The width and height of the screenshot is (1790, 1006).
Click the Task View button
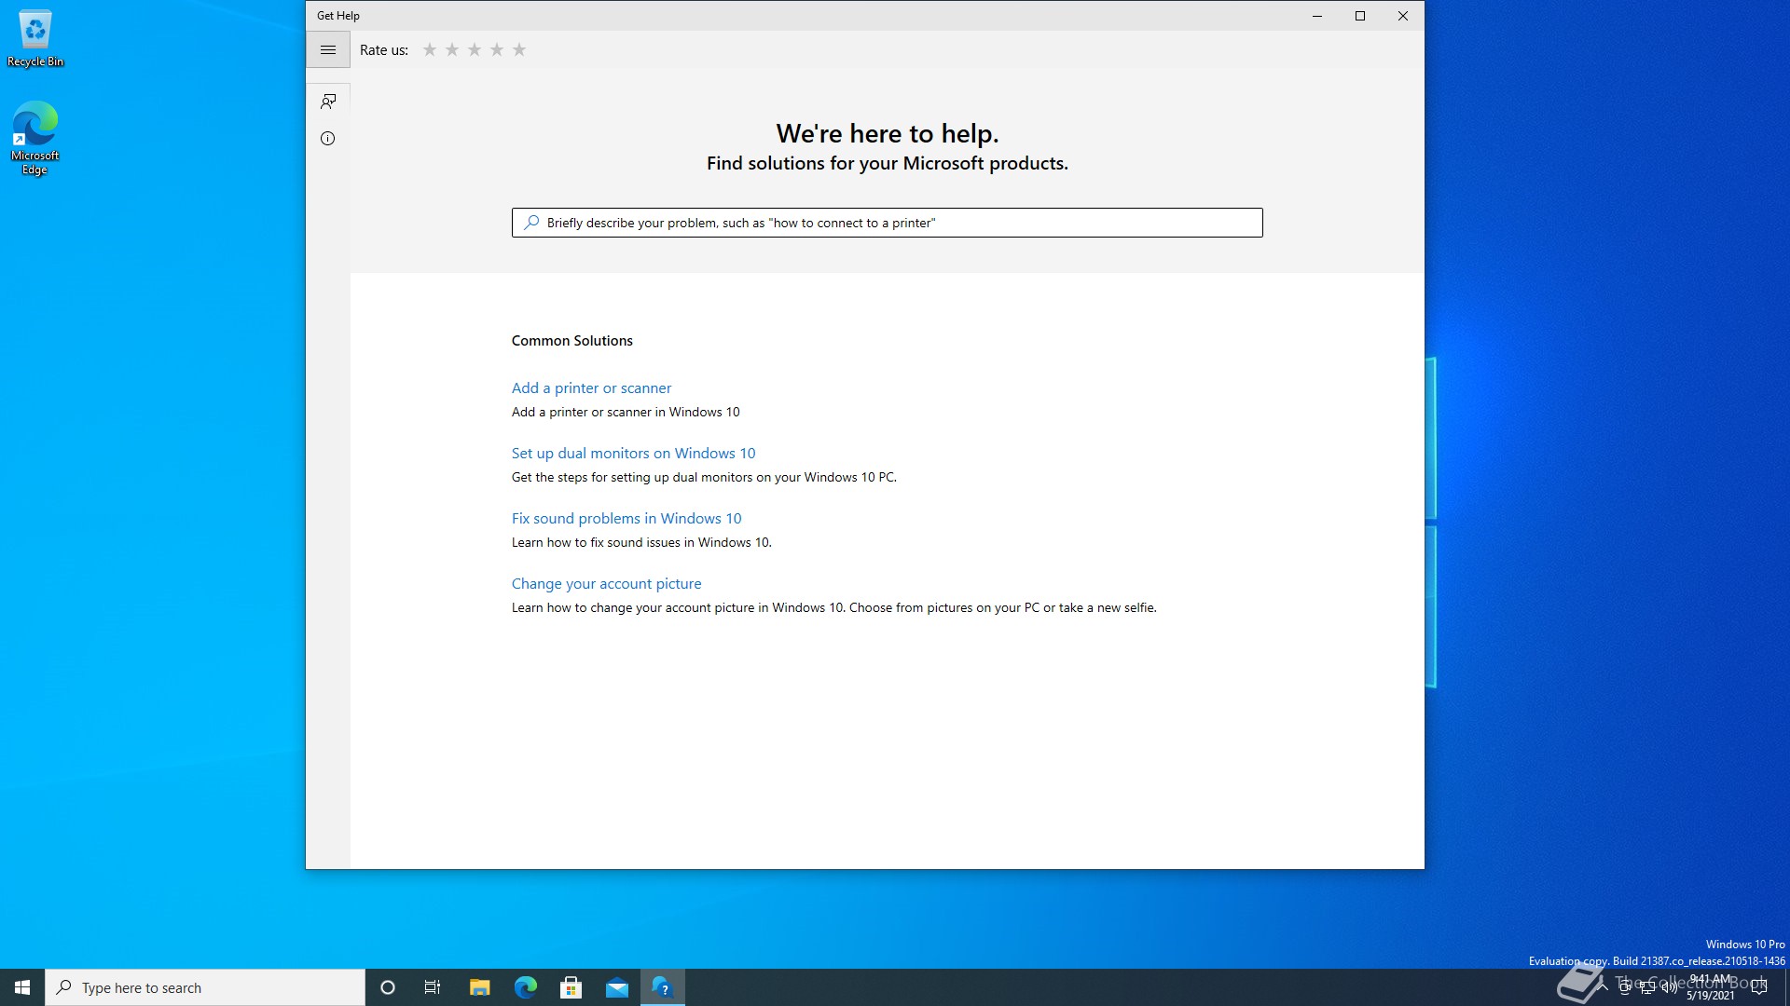(433, 987)
